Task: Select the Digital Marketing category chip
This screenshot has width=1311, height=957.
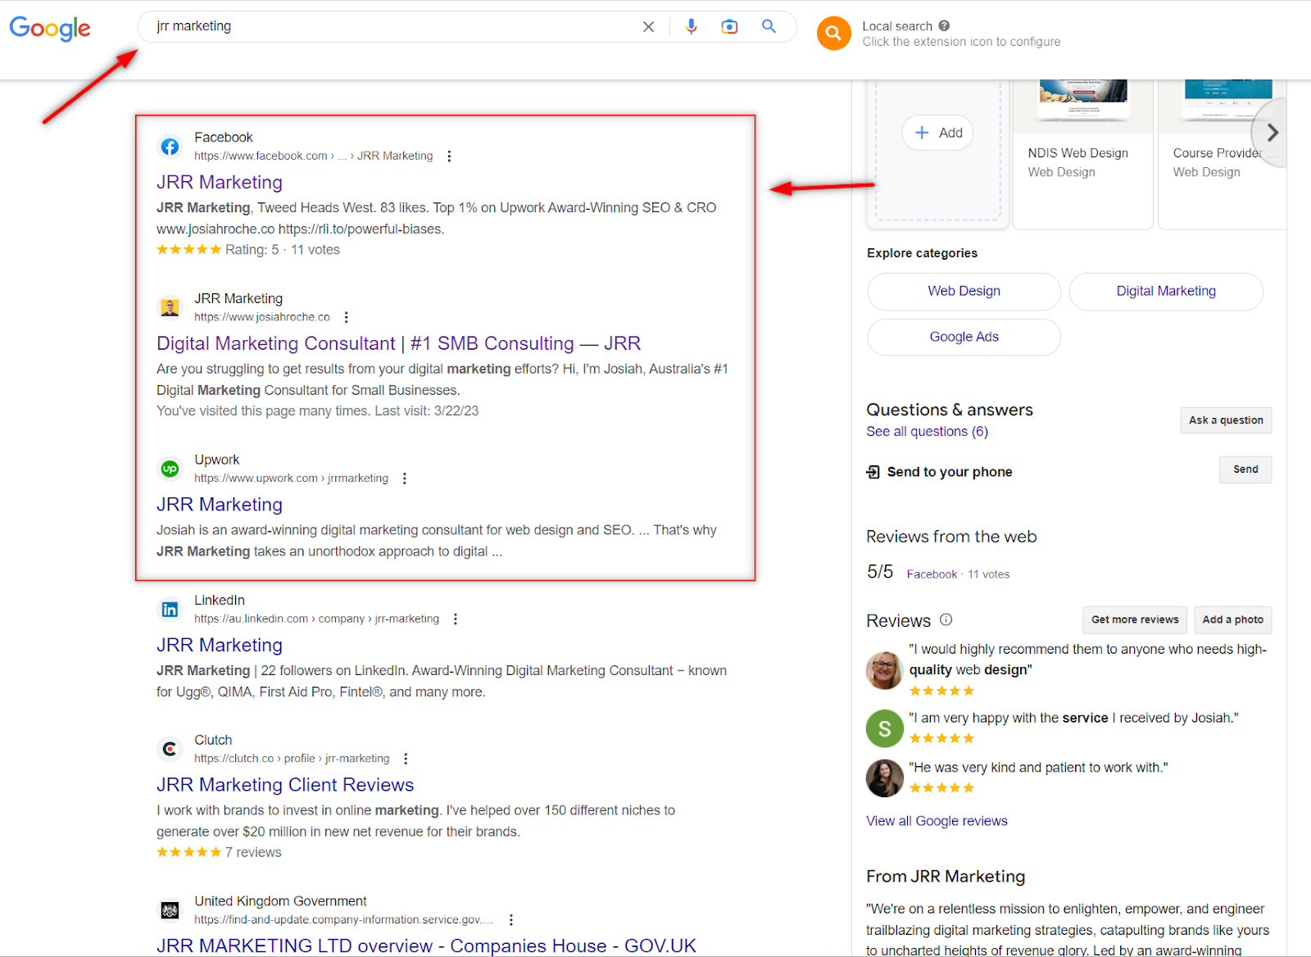Action: pos(1166,292)
